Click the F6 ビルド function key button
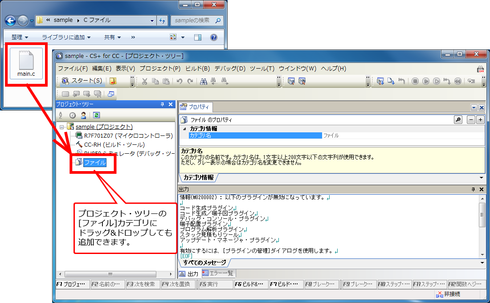 (250, 284)
